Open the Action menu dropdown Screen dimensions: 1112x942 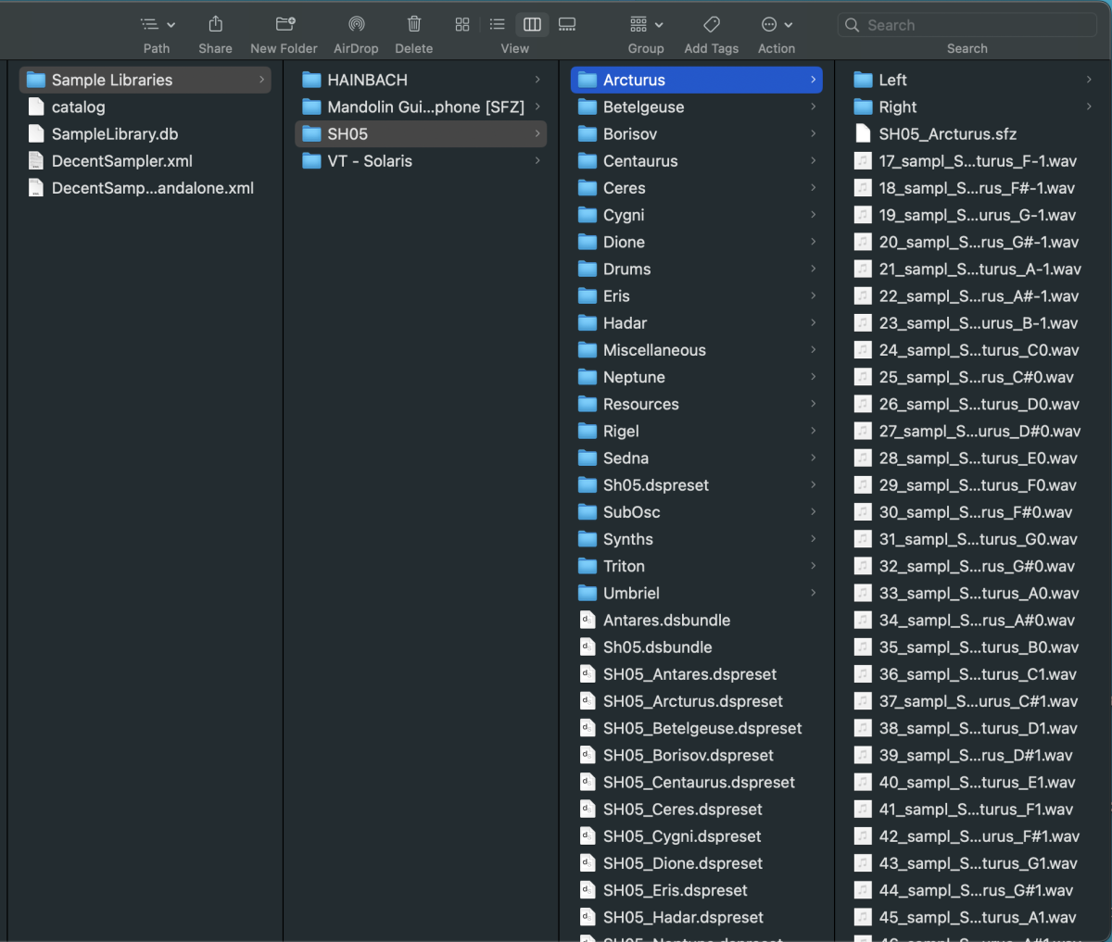pyautogui.click(x=777, y=25)
